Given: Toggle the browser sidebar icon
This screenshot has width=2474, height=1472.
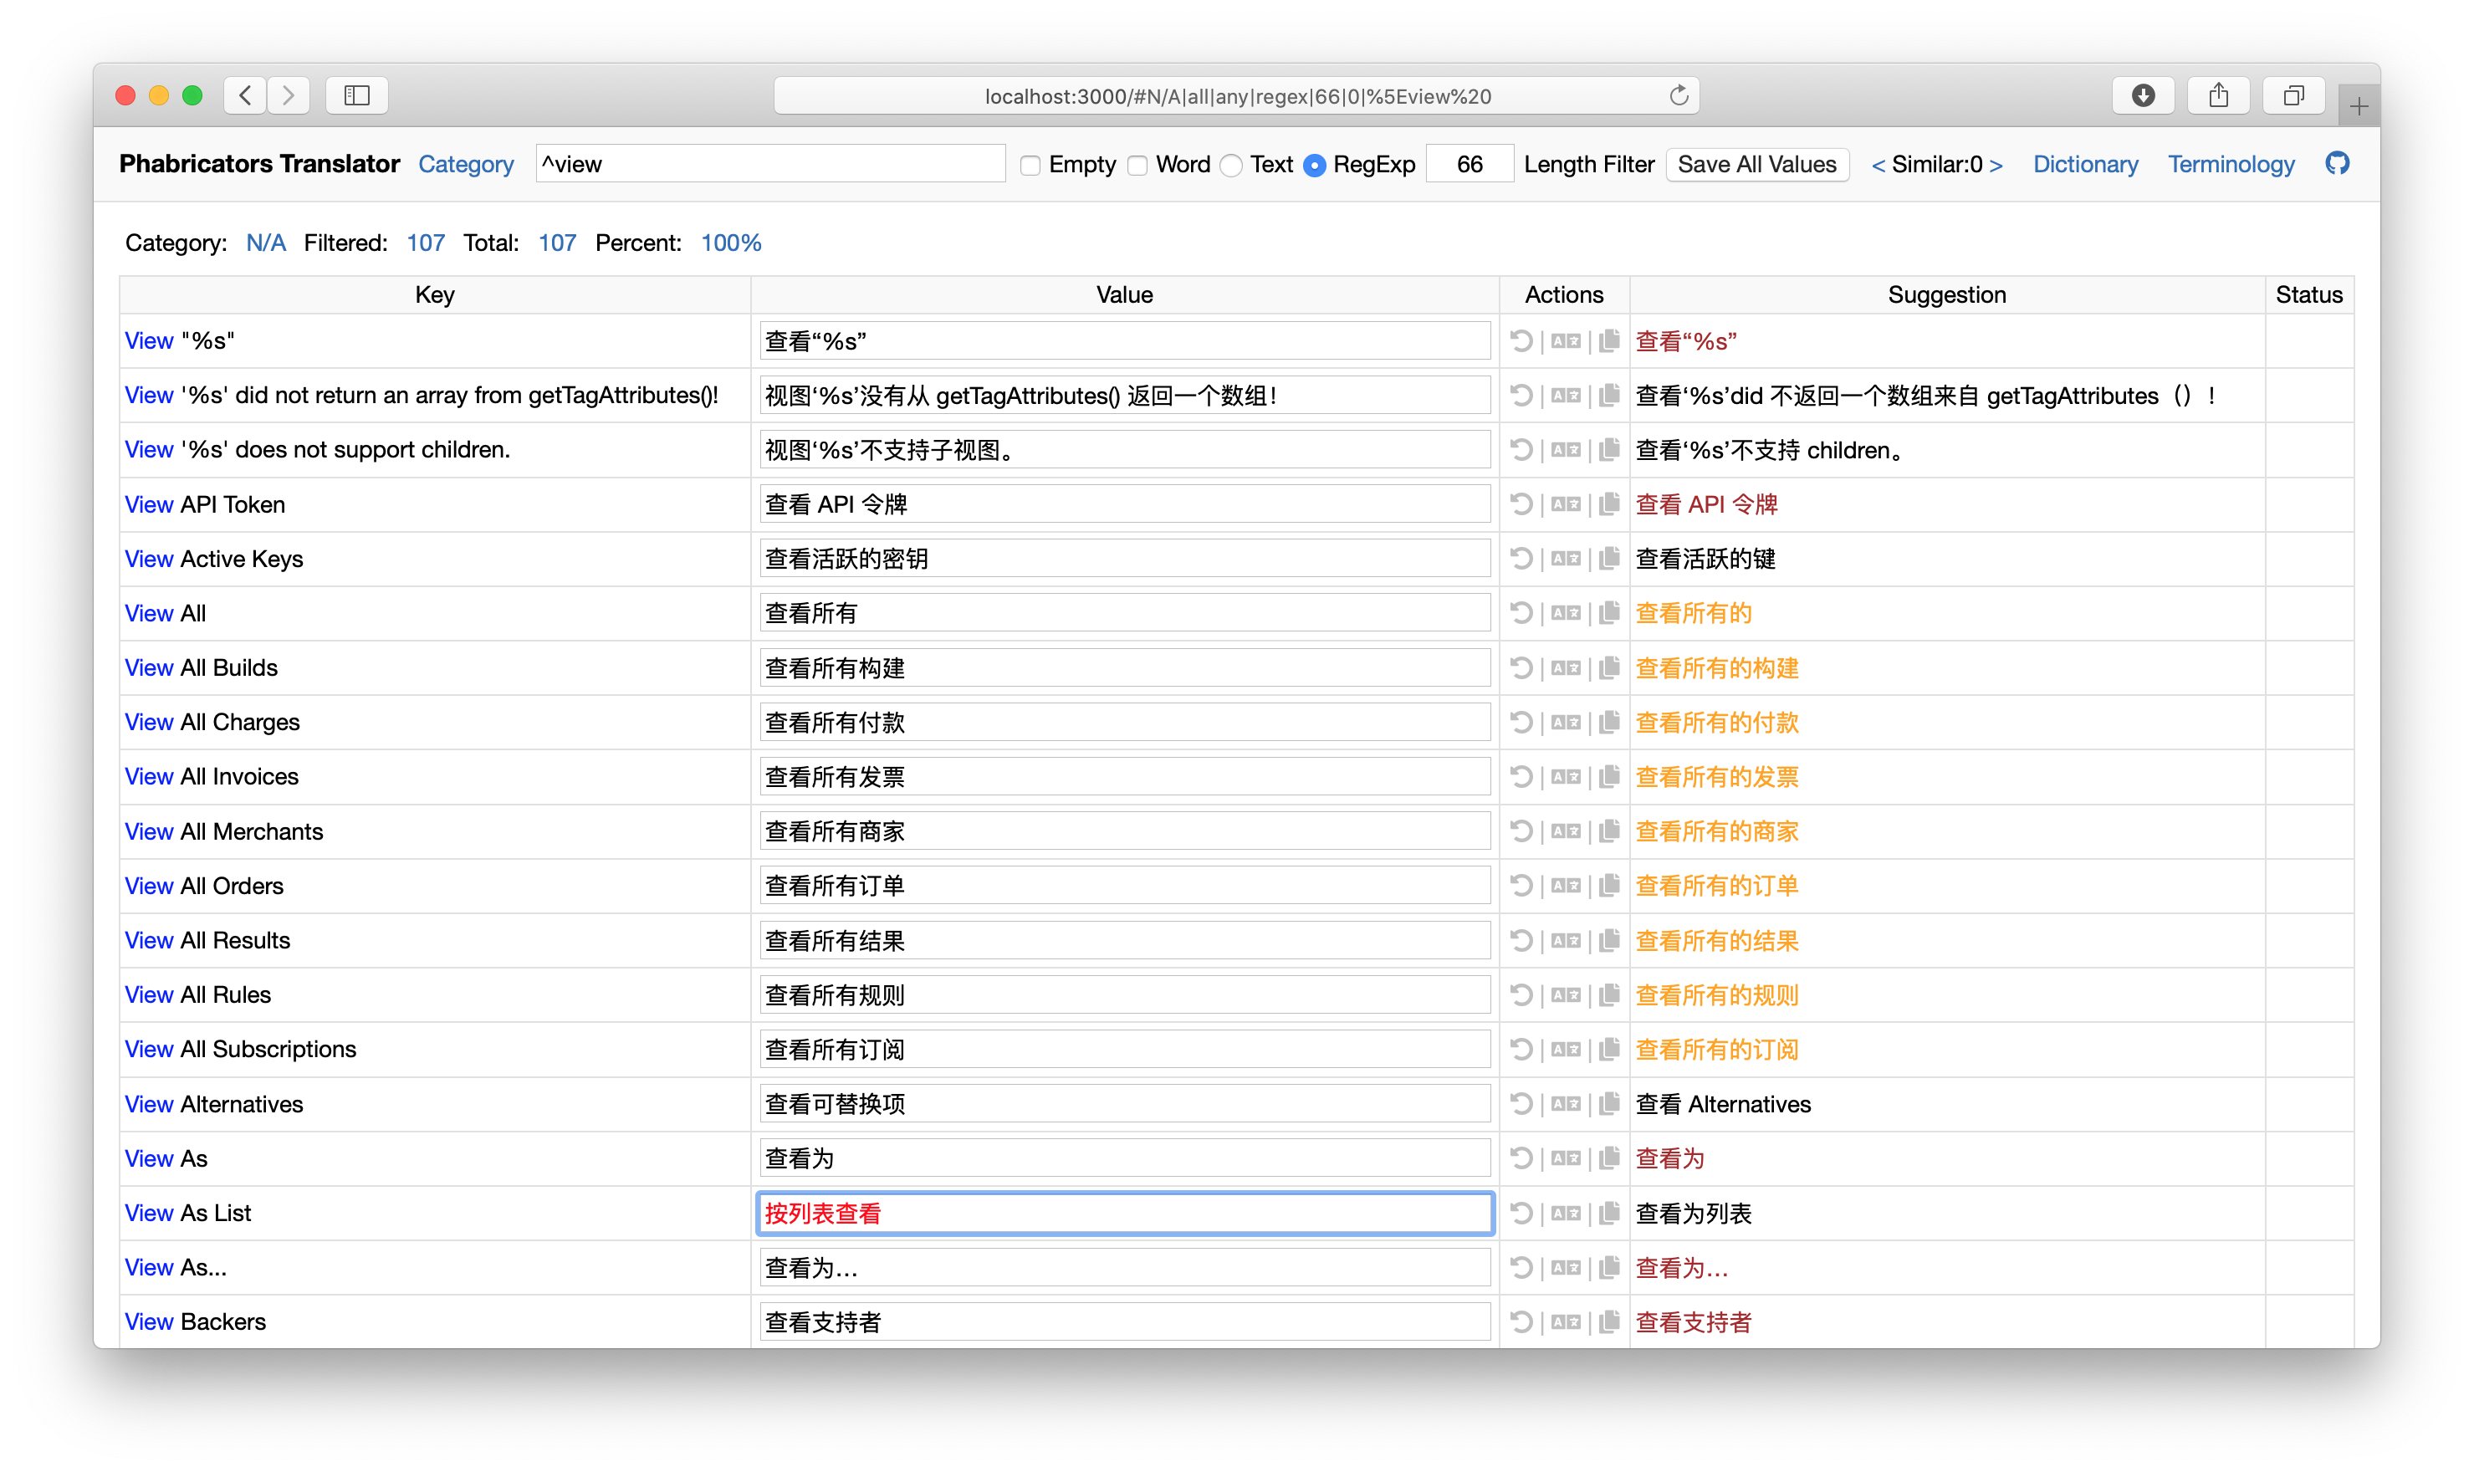Looking at the screenshot, I should pyautogui.click(x=356, y=95).
